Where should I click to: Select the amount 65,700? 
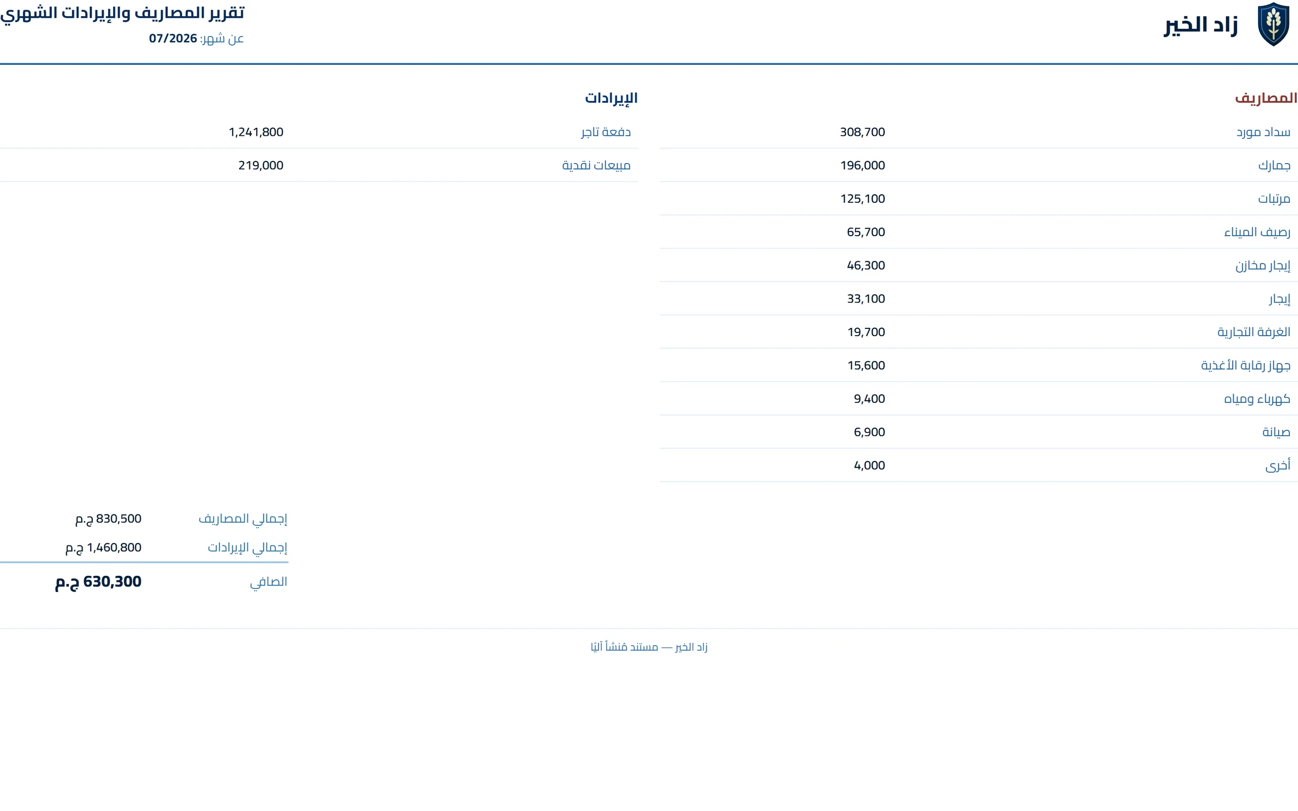click(866, 232)
